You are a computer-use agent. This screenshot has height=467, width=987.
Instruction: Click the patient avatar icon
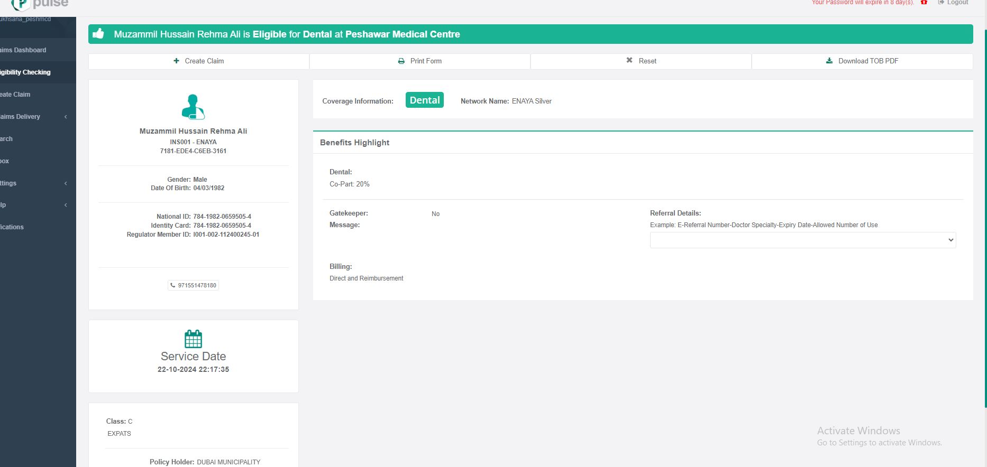tap(193, 107)
